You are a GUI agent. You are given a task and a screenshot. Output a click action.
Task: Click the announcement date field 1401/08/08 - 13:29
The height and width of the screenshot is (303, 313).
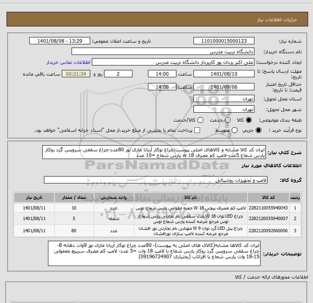(60, 41)
